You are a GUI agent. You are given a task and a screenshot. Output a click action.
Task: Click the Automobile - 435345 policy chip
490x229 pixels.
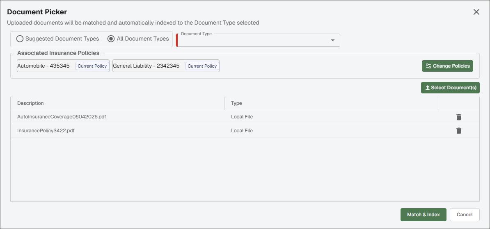pyautogui.click(x=63, y=66)
